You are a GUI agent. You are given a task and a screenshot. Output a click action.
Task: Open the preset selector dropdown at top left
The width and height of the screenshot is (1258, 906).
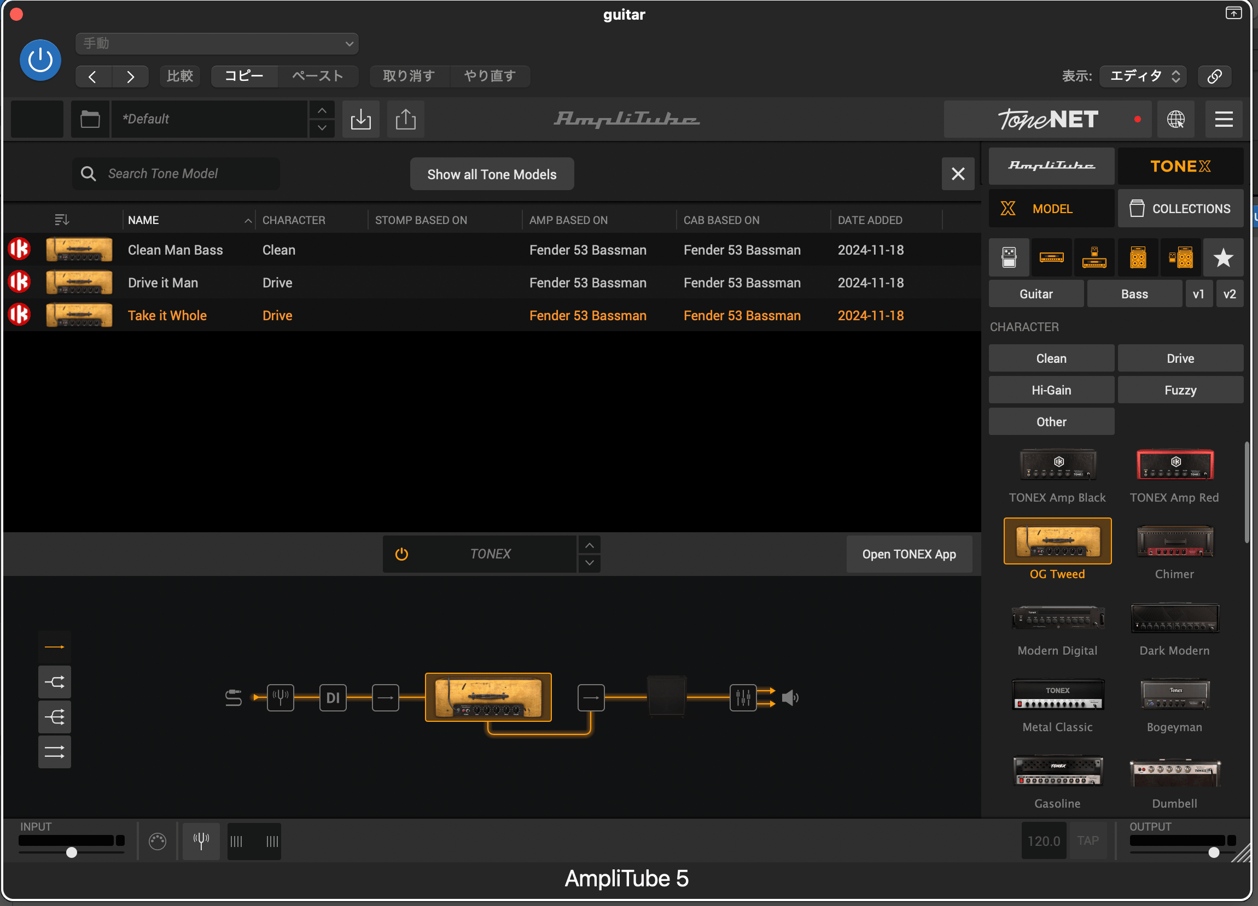coord(217,43)
